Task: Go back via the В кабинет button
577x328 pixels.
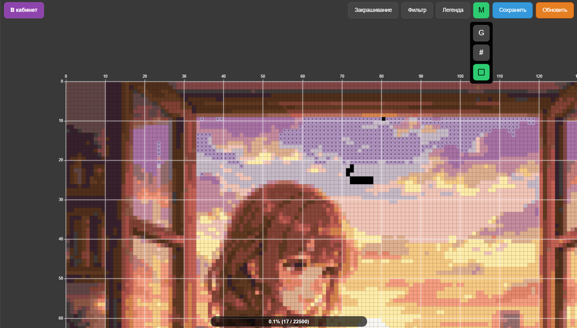Action: 24,10
